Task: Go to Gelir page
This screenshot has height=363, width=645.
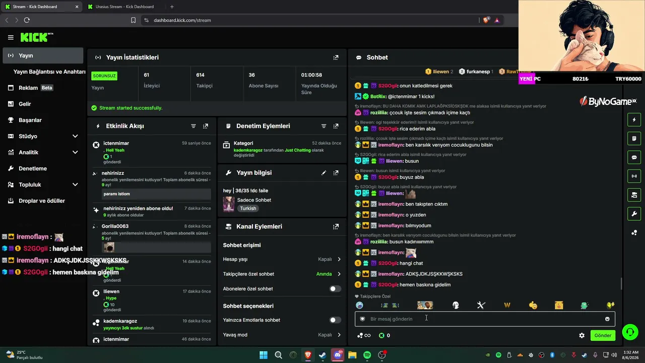Action: pyautogui.click(x=43, y=104)
